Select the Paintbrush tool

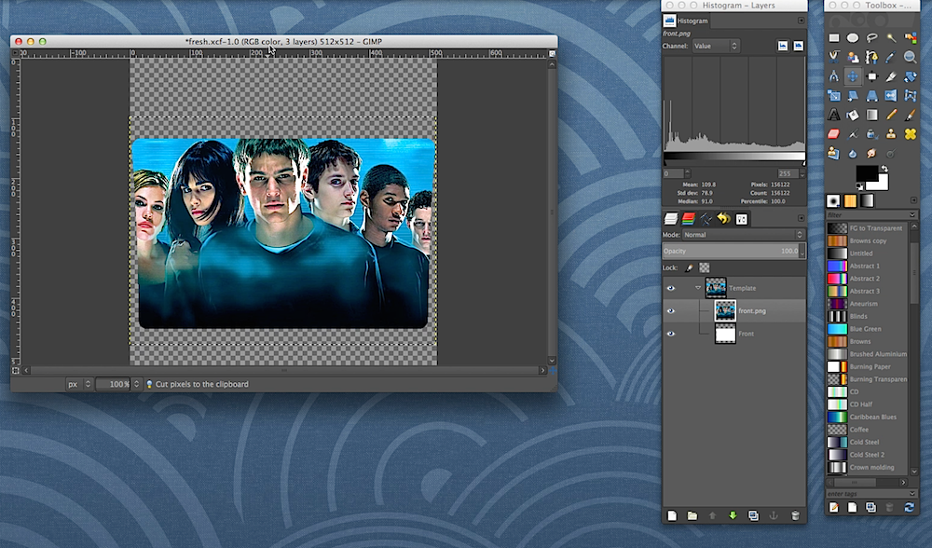point(910,115)
